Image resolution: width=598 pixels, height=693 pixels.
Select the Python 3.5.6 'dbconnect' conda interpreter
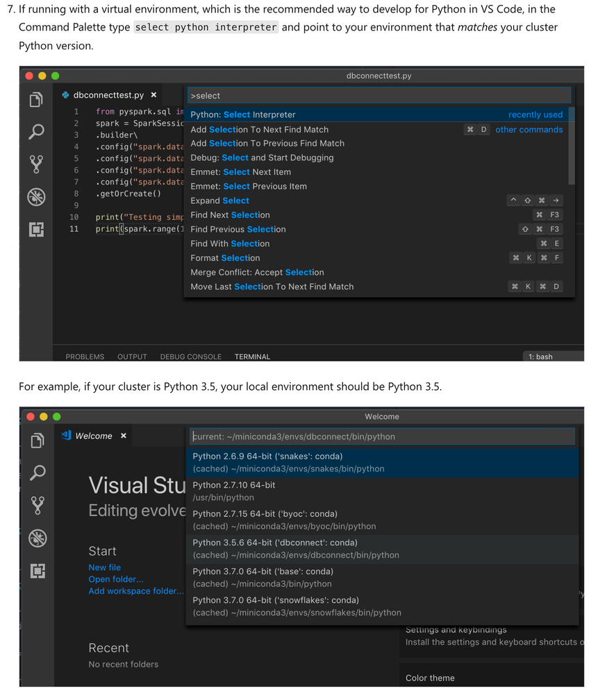pyautogui.click(x=278, y=548)
